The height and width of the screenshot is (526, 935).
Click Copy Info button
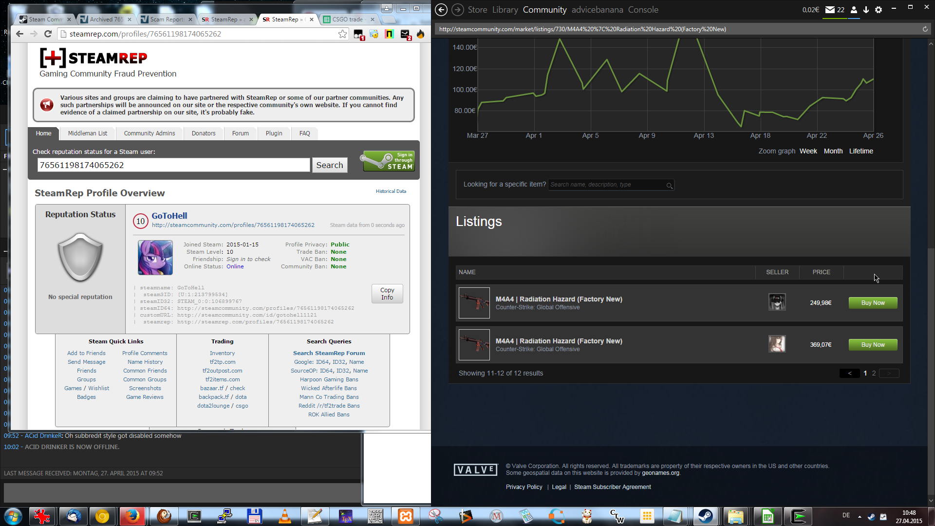point(387,294)
